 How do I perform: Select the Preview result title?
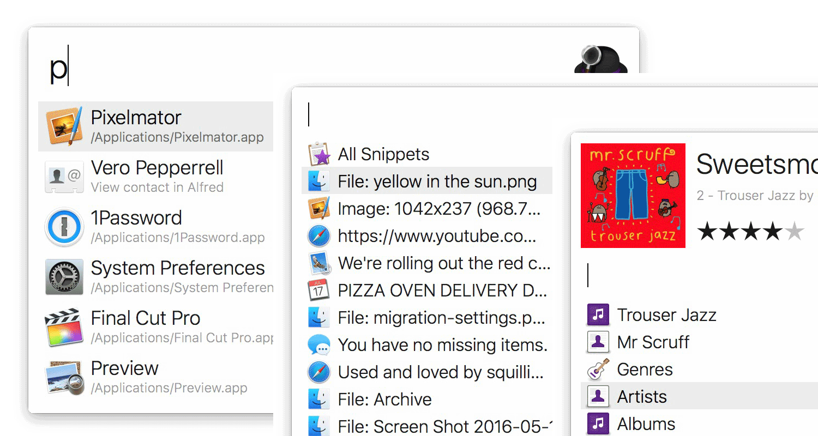click(x=124, y=368)
